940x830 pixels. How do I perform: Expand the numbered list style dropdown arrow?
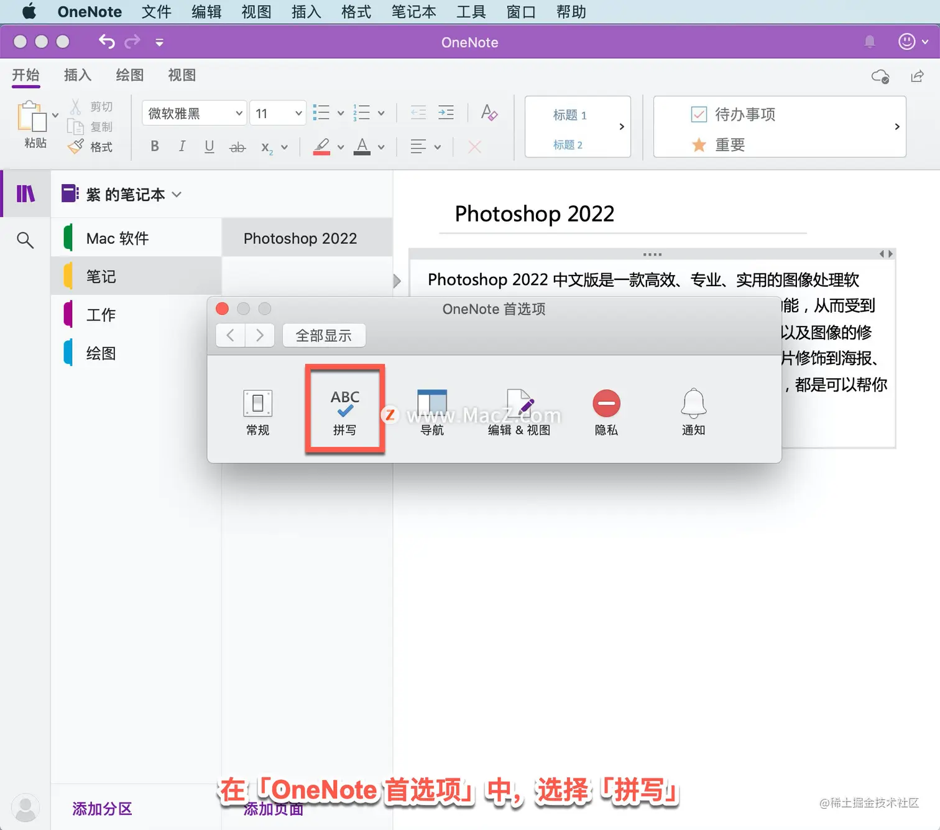click(x=381, y=113)
